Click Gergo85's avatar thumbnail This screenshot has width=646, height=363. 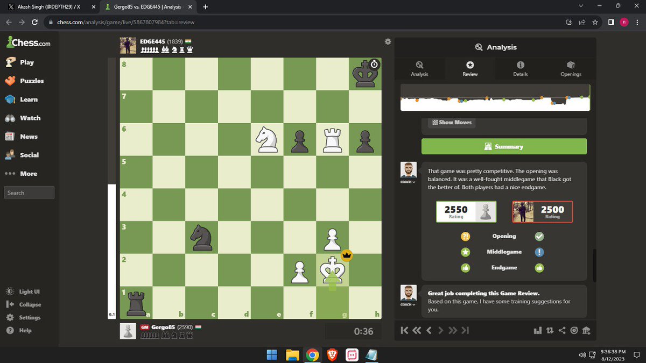pyautogui.click(x=128, y=331)
